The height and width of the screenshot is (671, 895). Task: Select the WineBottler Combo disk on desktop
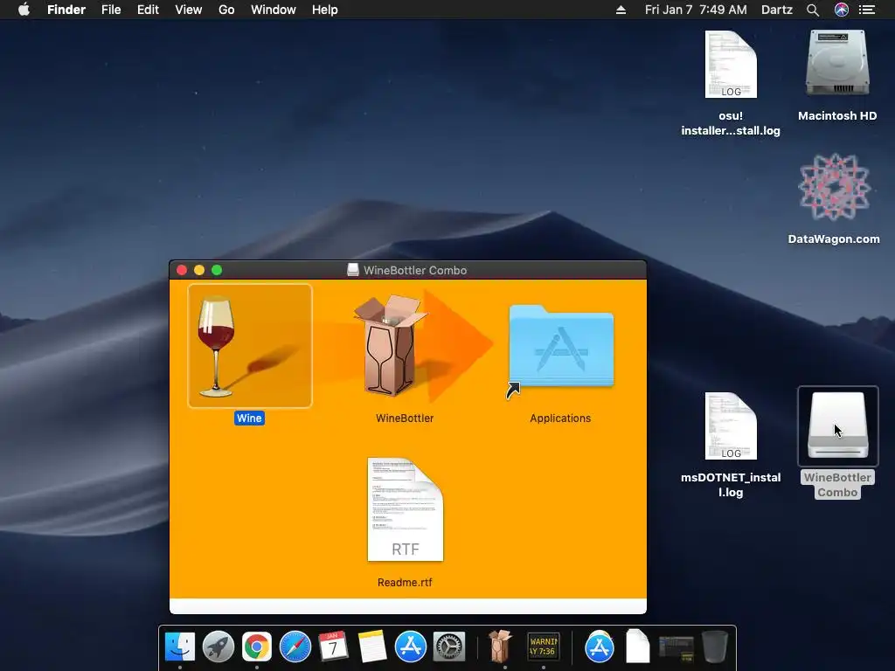click(837, 425)
